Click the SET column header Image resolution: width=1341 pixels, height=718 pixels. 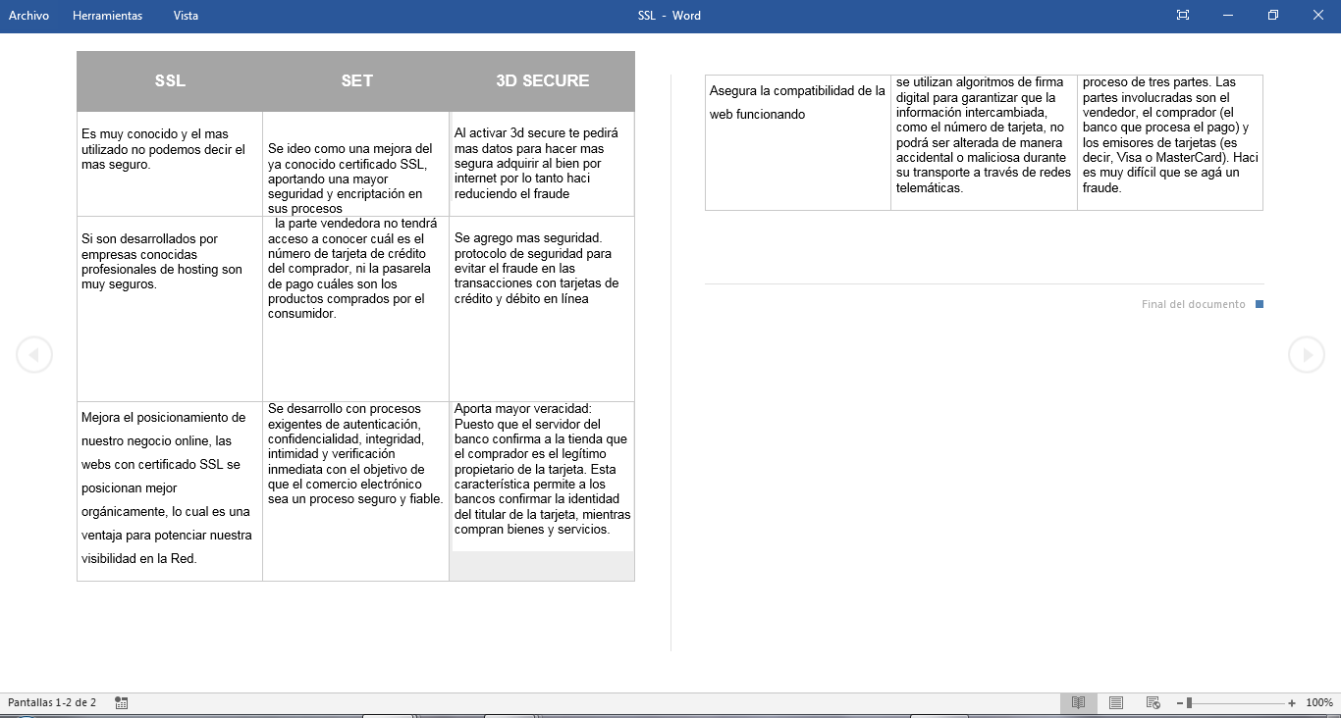(356, 81)
